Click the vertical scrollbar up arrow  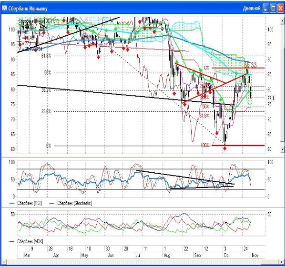283,21
